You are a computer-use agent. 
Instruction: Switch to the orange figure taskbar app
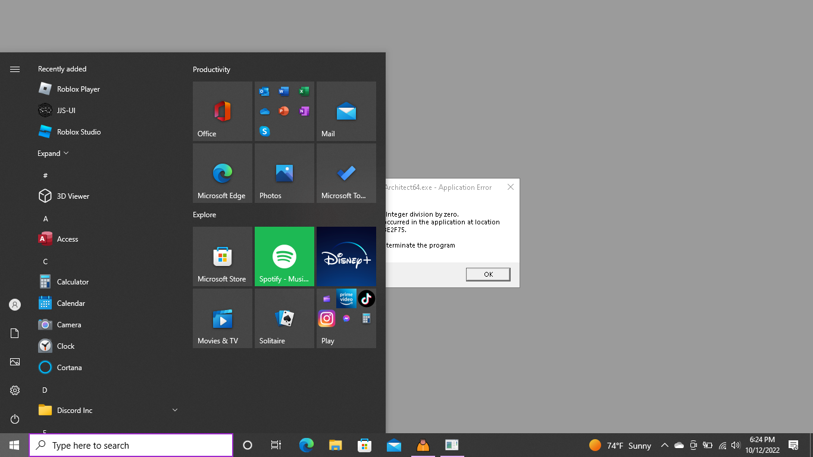tap(423, 445)
